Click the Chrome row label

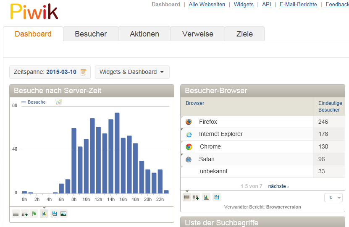(210, 146)
